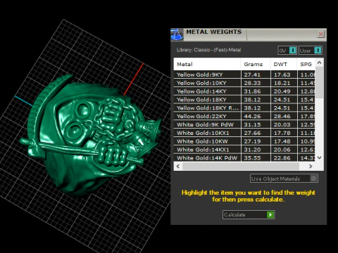This screenshot has width=338, height=253.
Task: Select White Gold:10KX1 row
Action: point(244,133)
